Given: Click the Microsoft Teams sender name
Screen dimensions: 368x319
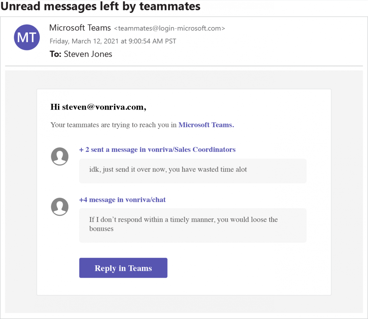Looking at the screenshot, I should click(x=80, y=28).
